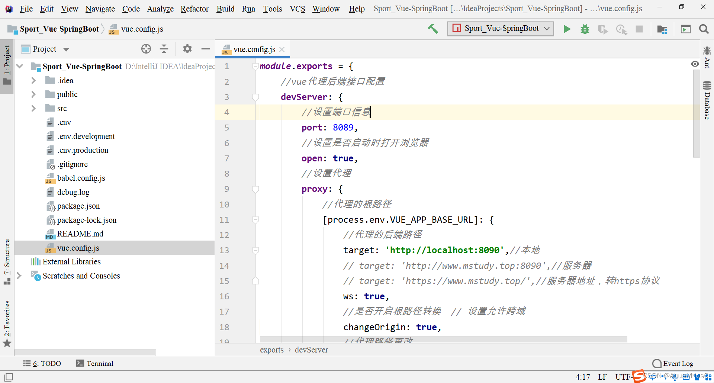This screenshot has width=714, height=383.
Task: Open the Database tool window
Action: 707,100
